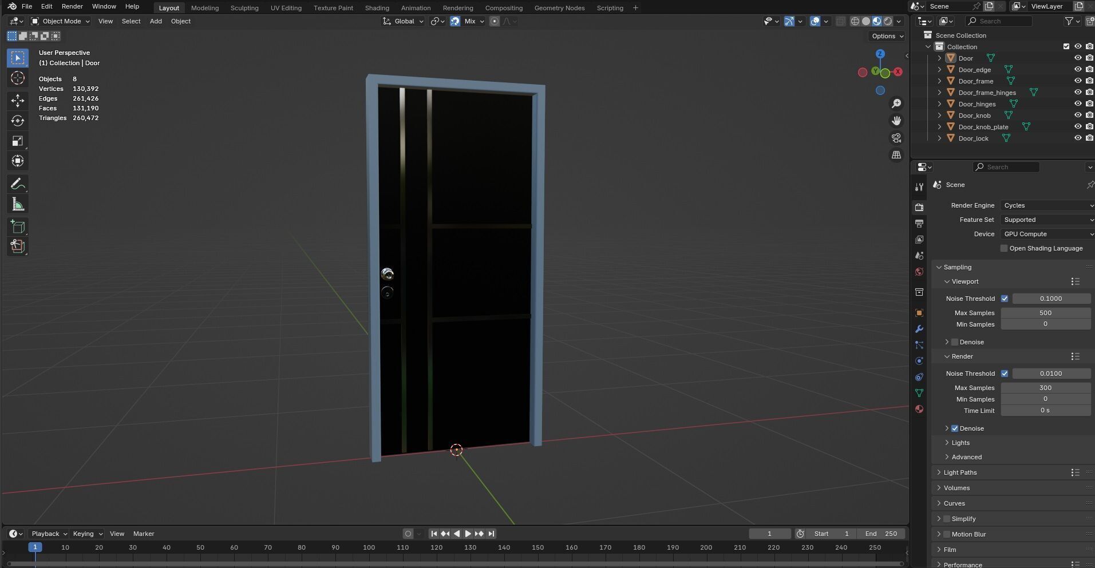This screenshot has width=1095, height=568.
Task: Adjust Viewport Max Samples value 500
Action: (x=1045, y=313)
